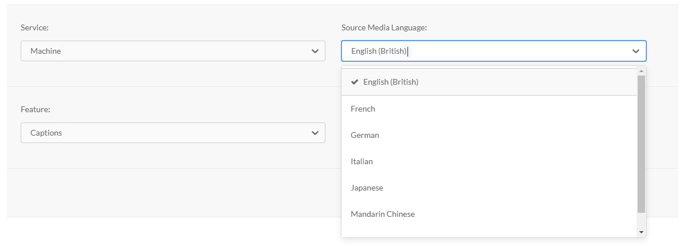
Task: Select English (British) from the language list
Action: (390, 82)
